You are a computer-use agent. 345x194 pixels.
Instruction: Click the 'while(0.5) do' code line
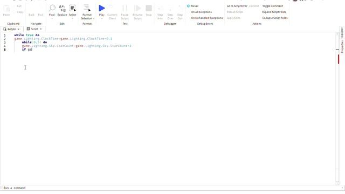click(x=34, y=42)
